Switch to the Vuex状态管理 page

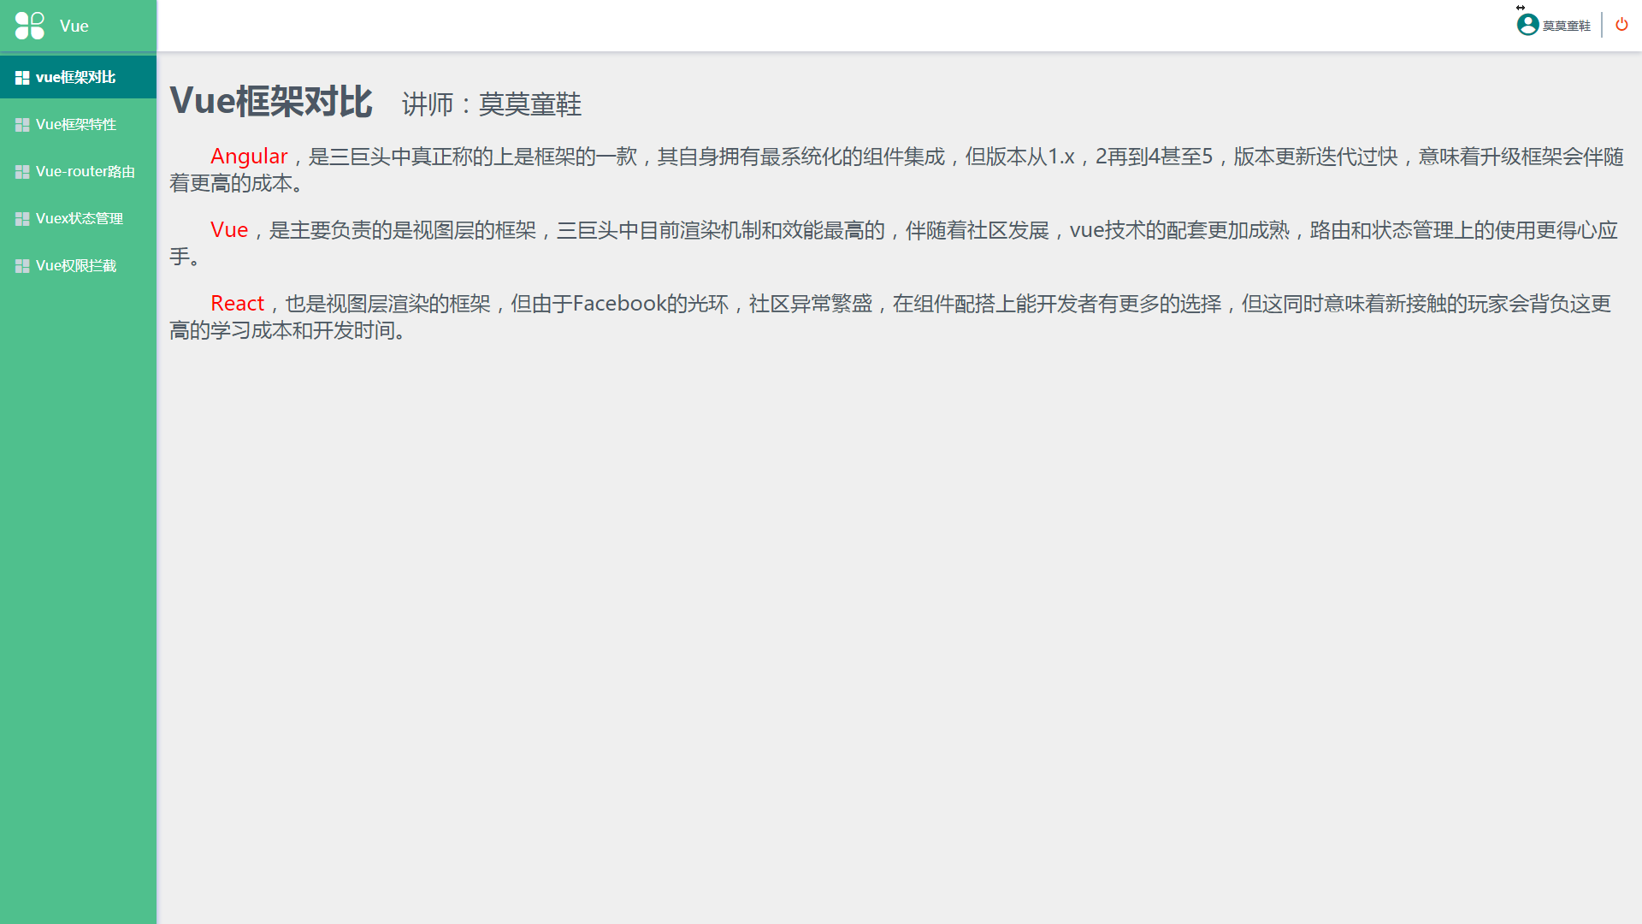tap(79, 218)
